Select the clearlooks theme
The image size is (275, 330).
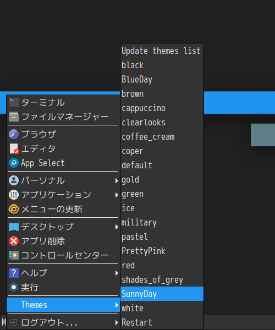162,123
